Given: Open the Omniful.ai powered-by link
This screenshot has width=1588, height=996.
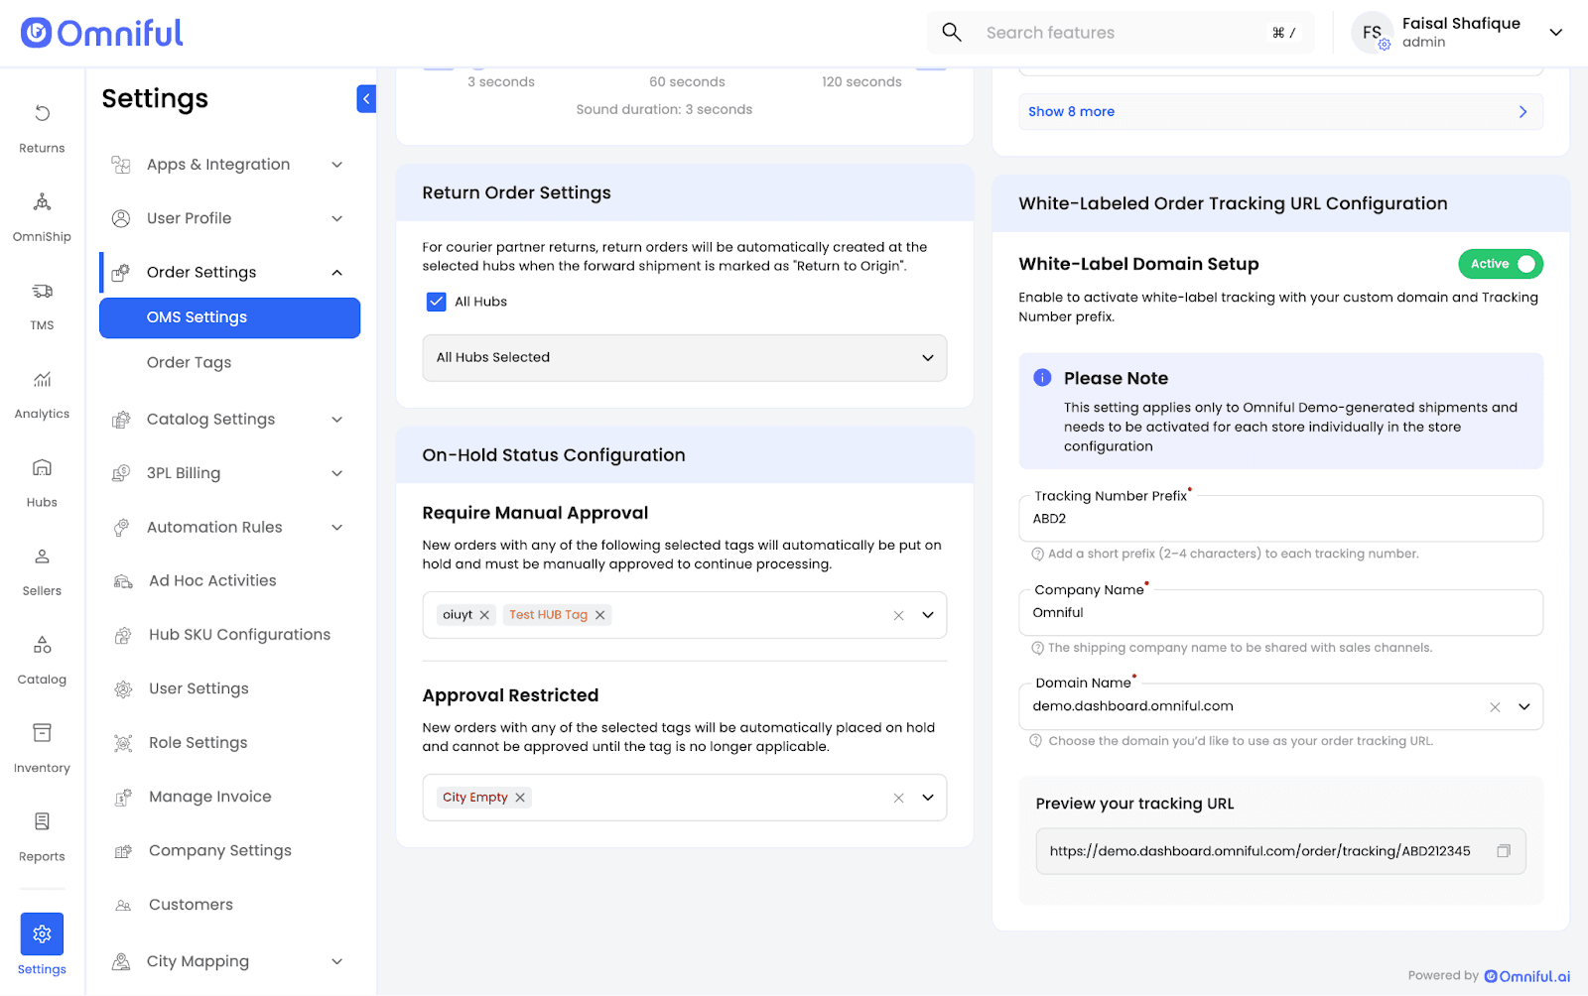Looking at the screenshot, I should pos(1527,976).
